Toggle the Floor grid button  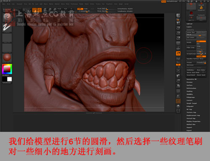178,48
